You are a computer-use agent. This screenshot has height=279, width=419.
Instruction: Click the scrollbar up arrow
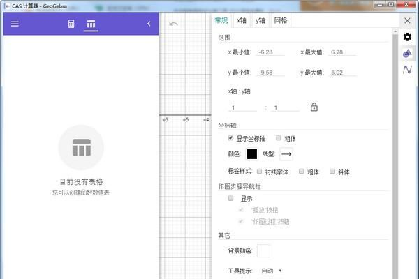point(395,31)
